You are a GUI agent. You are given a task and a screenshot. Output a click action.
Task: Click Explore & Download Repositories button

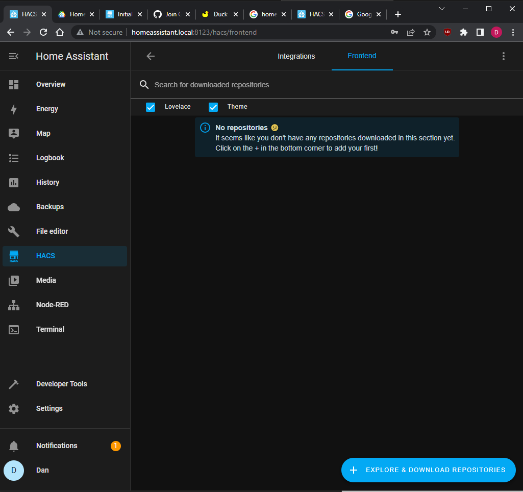[428, 470]
